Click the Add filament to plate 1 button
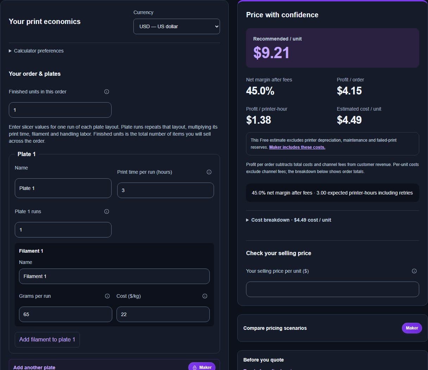 (x=47, y=340)
